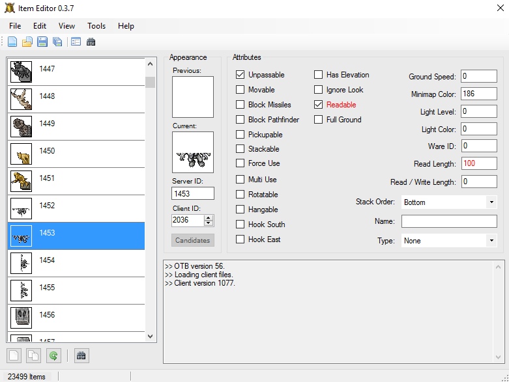Enable the Movable checkbox
Image resolution: width=509 pixels, height=382 pixels.
click(x=240, y=89)
